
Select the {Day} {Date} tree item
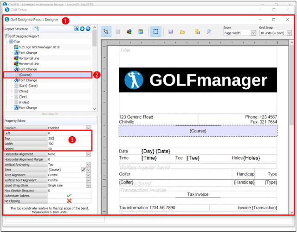tap(28, 86)
